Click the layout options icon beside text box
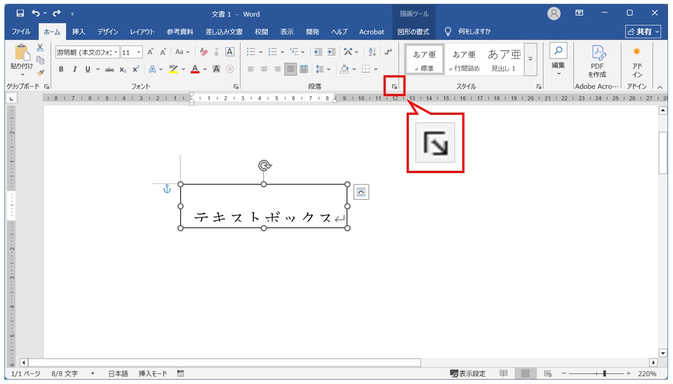 point(361,192)
